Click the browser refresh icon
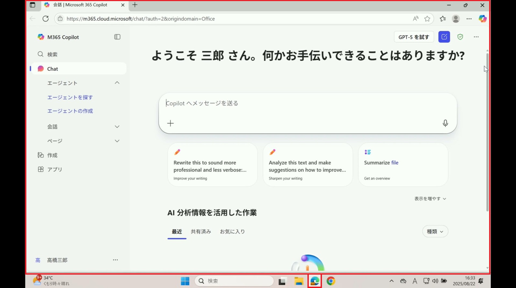The width and height of the screenshot is (516, 288). click(46, 19)
